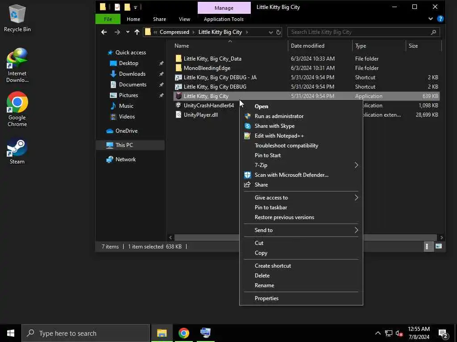Sort files by the Name column header

pos(182,46)
